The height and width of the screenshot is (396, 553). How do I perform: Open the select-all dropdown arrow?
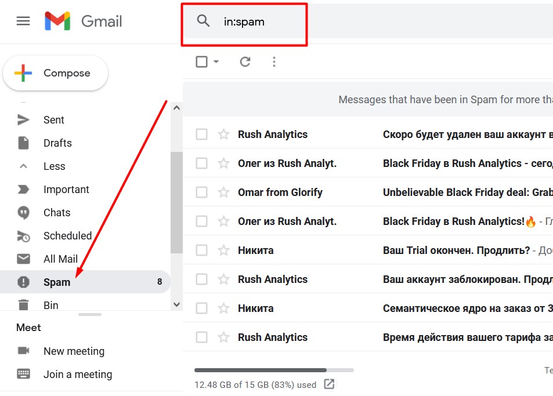coord(216,62)
